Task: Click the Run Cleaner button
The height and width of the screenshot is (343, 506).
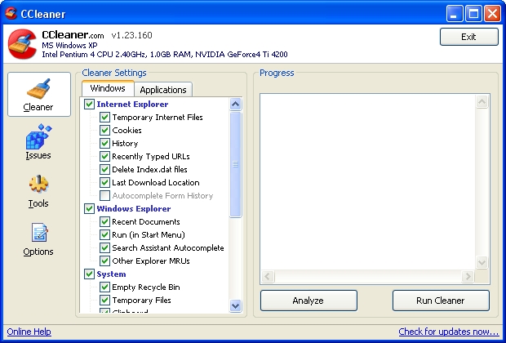Action: coord(441,301)
